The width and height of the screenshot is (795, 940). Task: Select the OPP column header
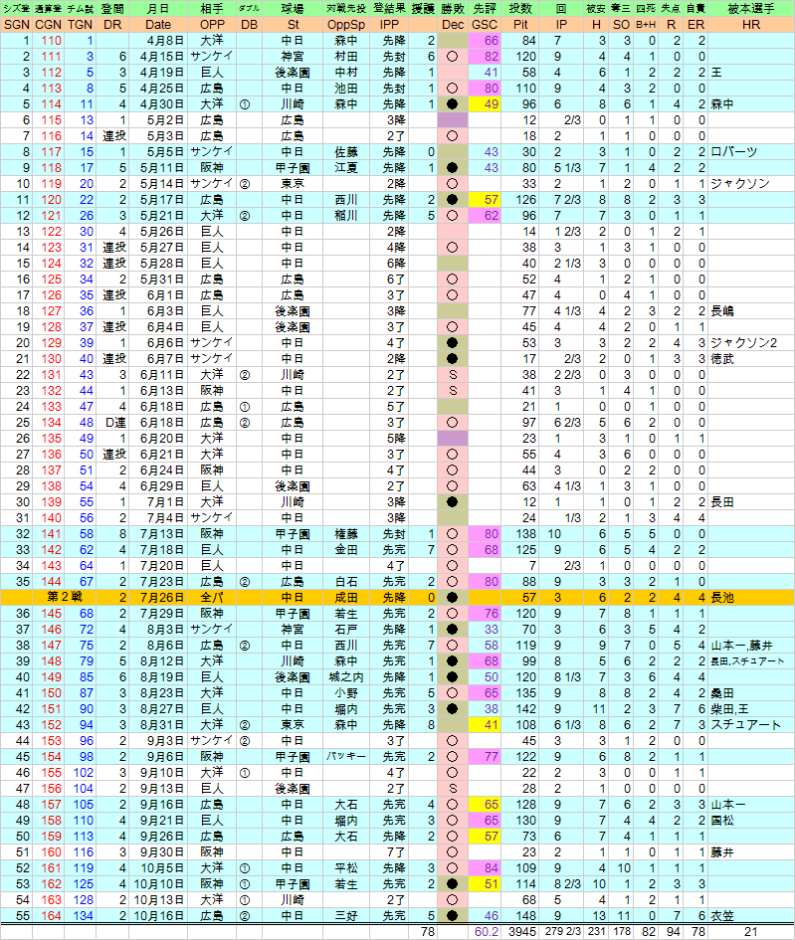point(212,25)
